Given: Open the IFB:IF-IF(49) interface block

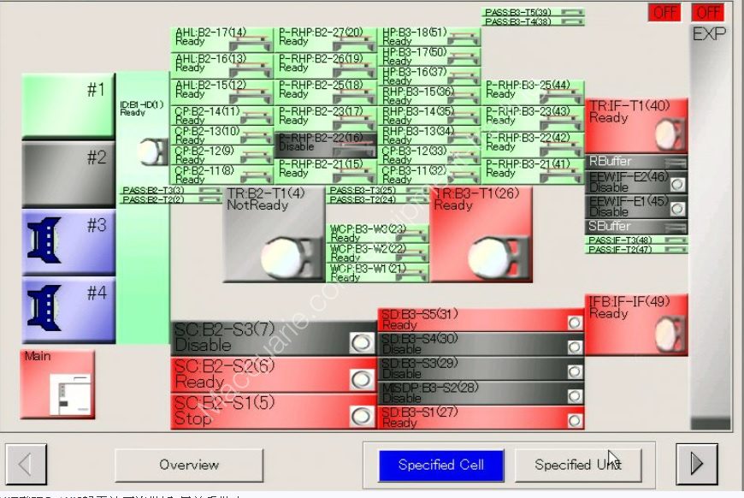Looking at the screenshot, I should click(637, 324).
